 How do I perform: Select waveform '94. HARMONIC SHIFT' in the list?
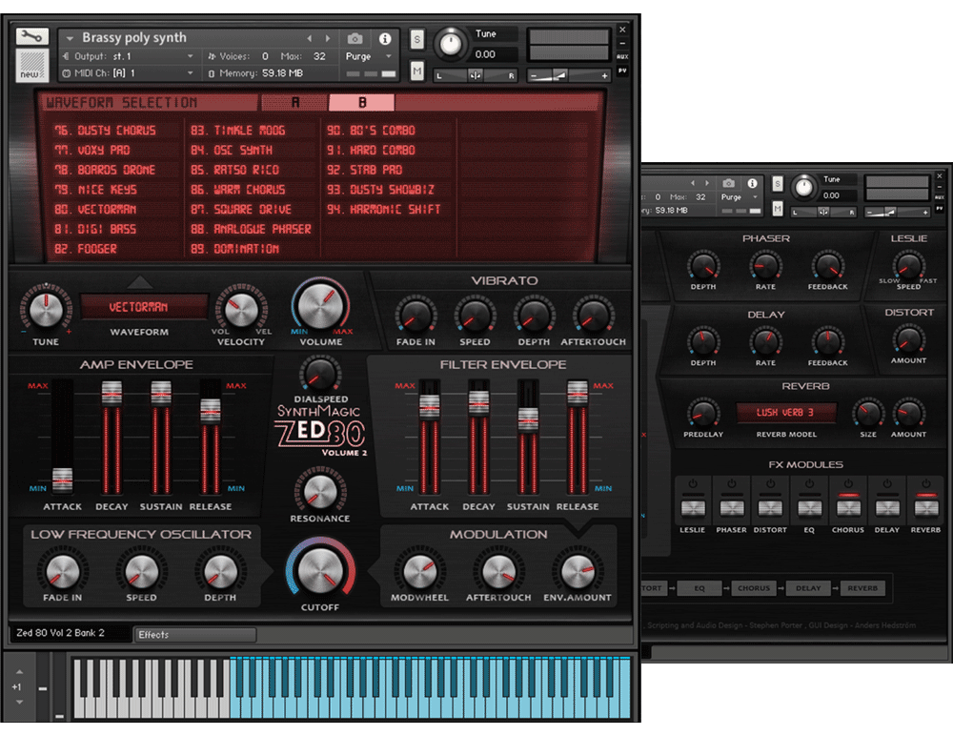384,209
